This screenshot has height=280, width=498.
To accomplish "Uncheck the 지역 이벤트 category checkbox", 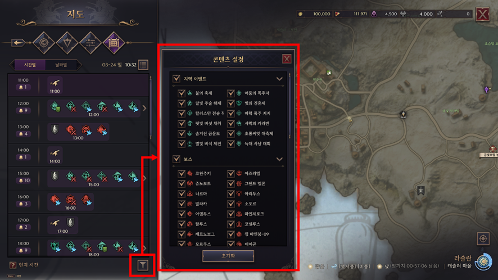I will click(176, 79).
